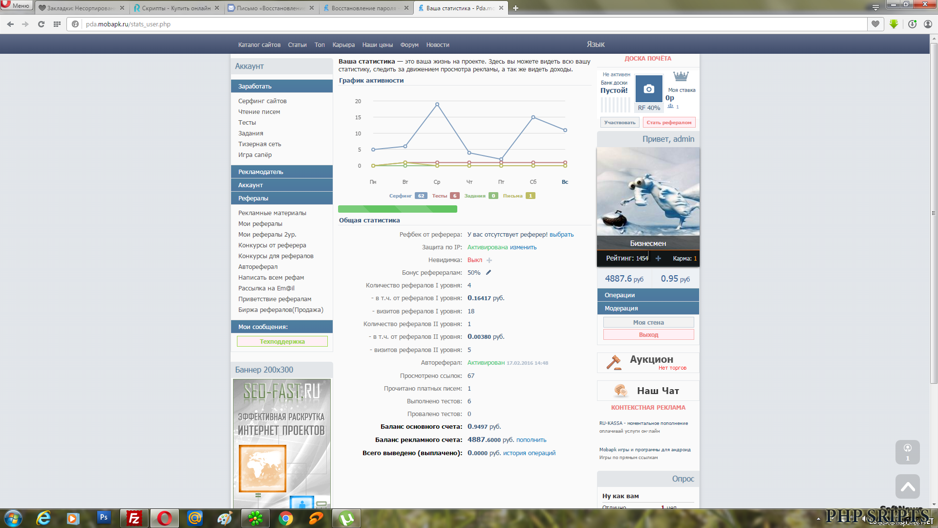938x528 pixels.
Task: Switch to the Скрипты - Купить онлайн tab
Action: pyautogui.click(x=176, y=8)
